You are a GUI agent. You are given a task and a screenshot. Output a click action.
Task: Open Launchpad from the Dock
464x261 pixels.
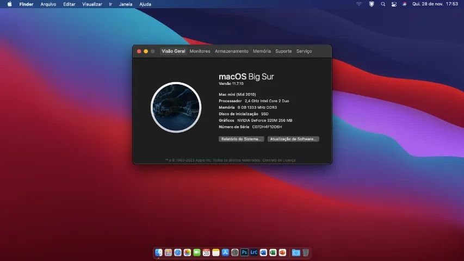point(168,252)
